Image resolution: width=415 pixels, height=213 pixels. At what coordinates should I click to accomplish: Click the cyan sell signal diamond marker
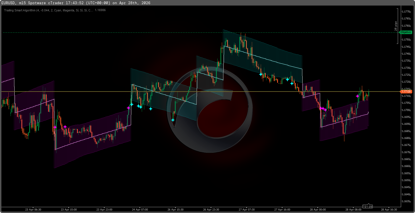click(132, 104)
